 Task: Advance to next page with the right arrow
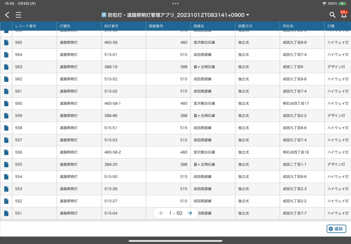coord(190,213)
